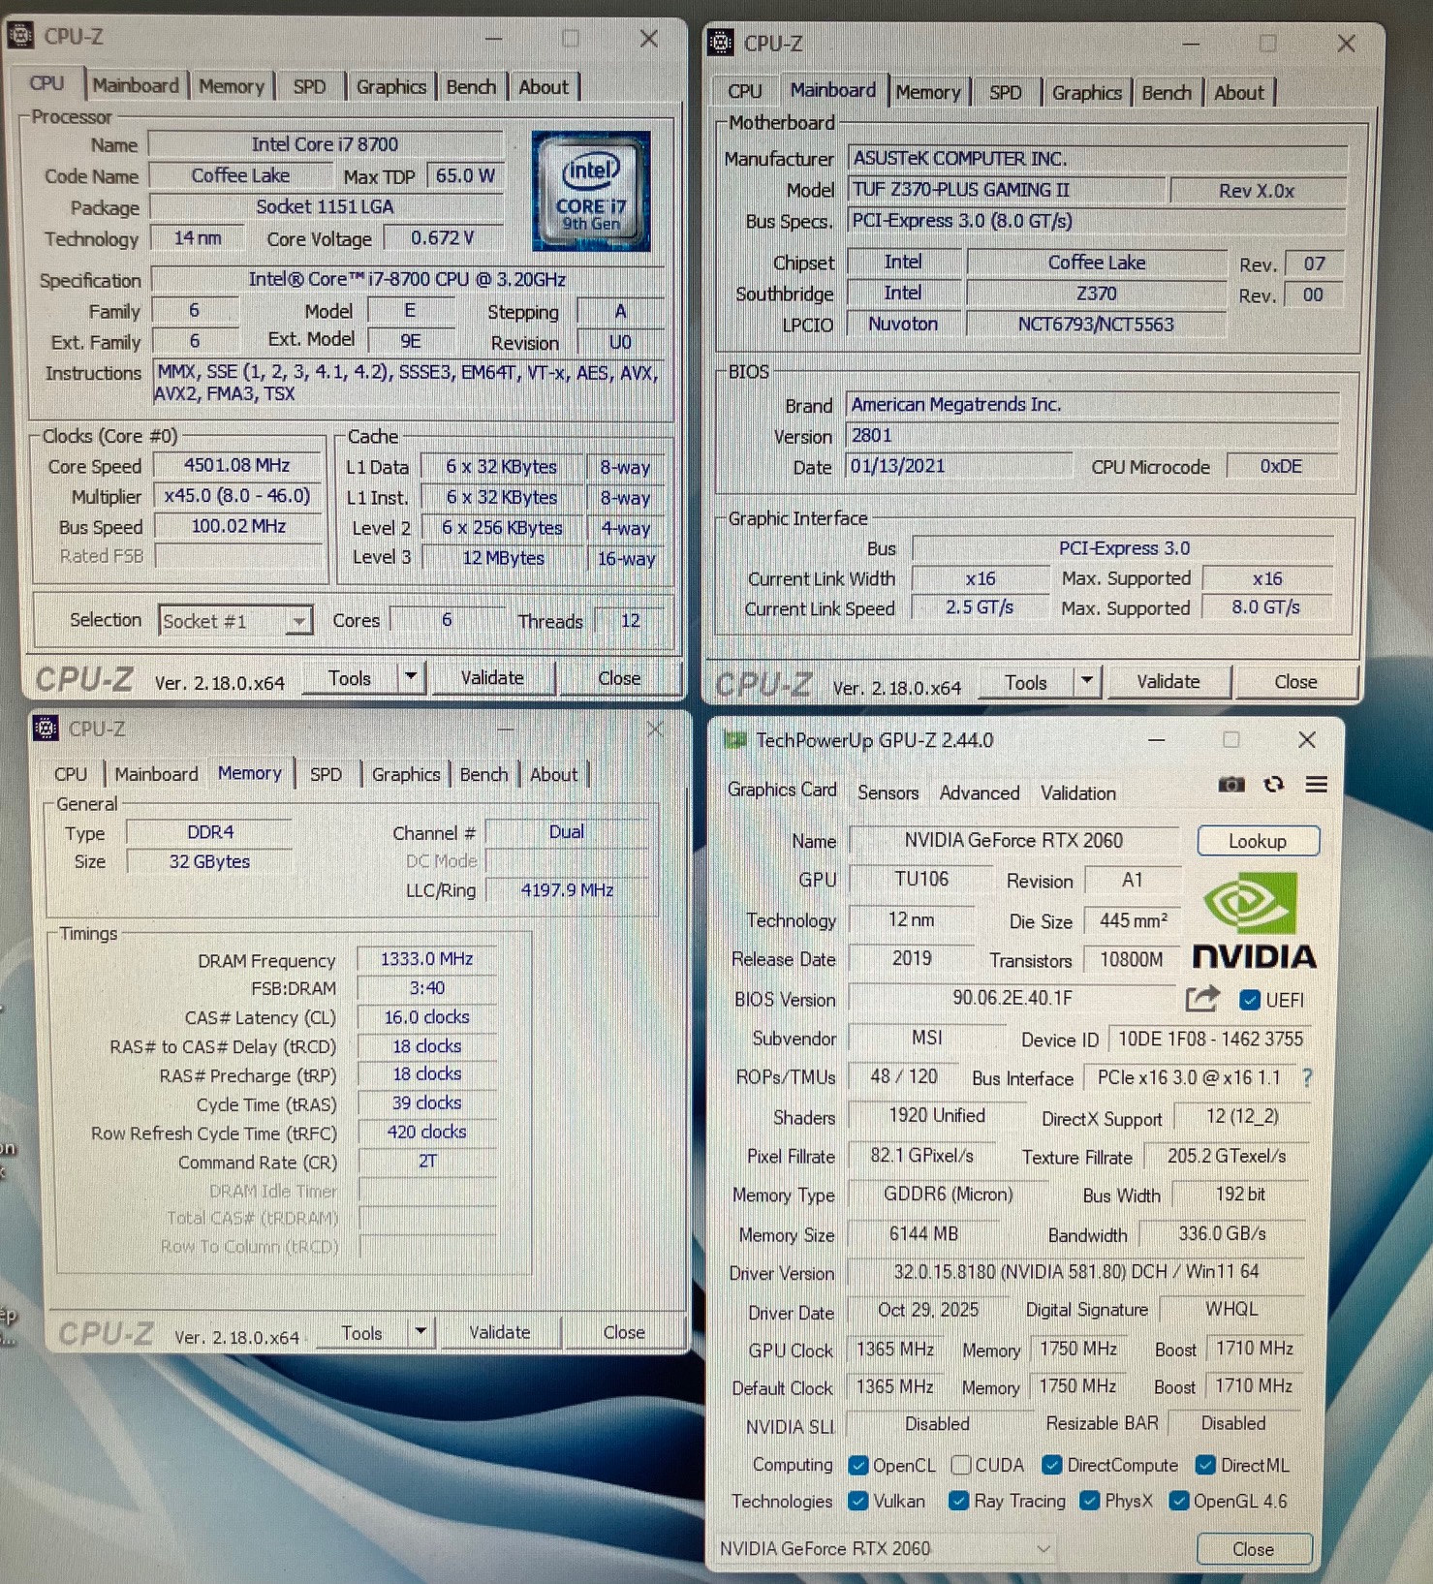Image resolution: width=1433 pixels, height=1584 pixels.
Task: Click the Intel Core i7 logo badge
Action: [591, 191]
